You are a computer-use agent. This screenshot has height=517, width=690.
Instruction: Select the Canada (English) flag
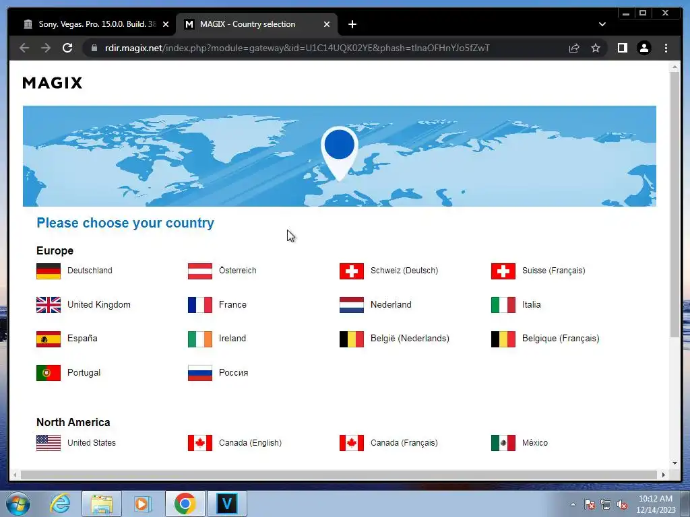click(x=199, y=443)
